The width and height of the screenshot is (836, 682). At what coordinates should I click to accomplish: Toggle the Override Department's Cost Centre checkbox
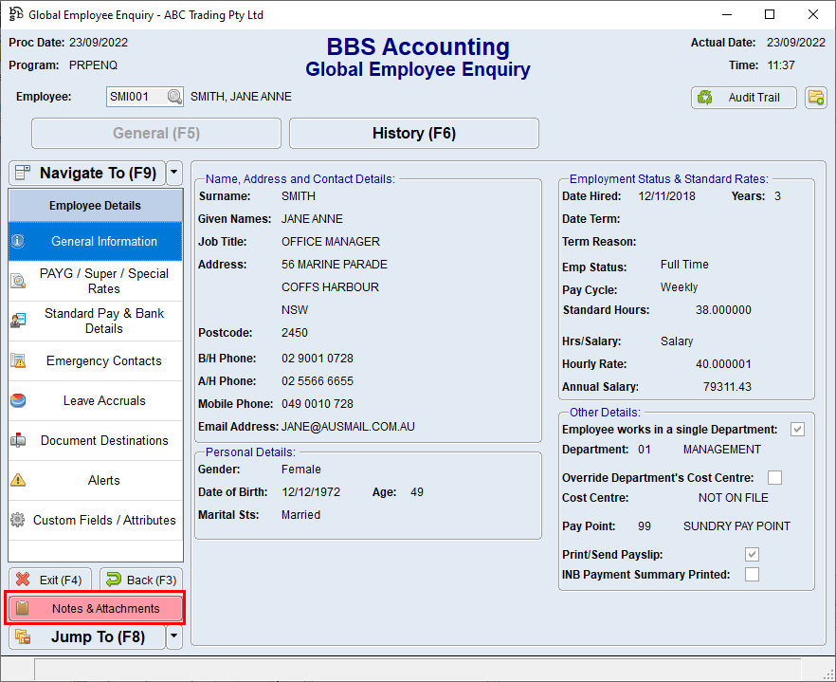pos(774,477)
